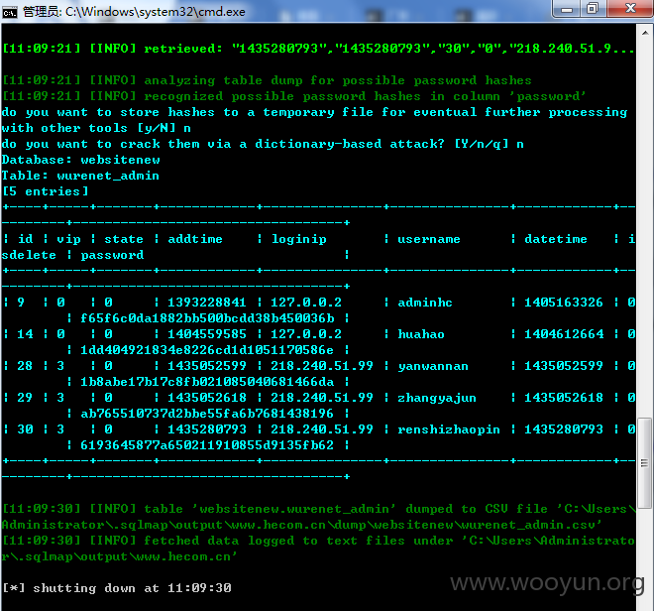This screenshot has height=611, width=654.
Task: Click the 'analyzing table dump' log line
Action: [x=267, y=80]
